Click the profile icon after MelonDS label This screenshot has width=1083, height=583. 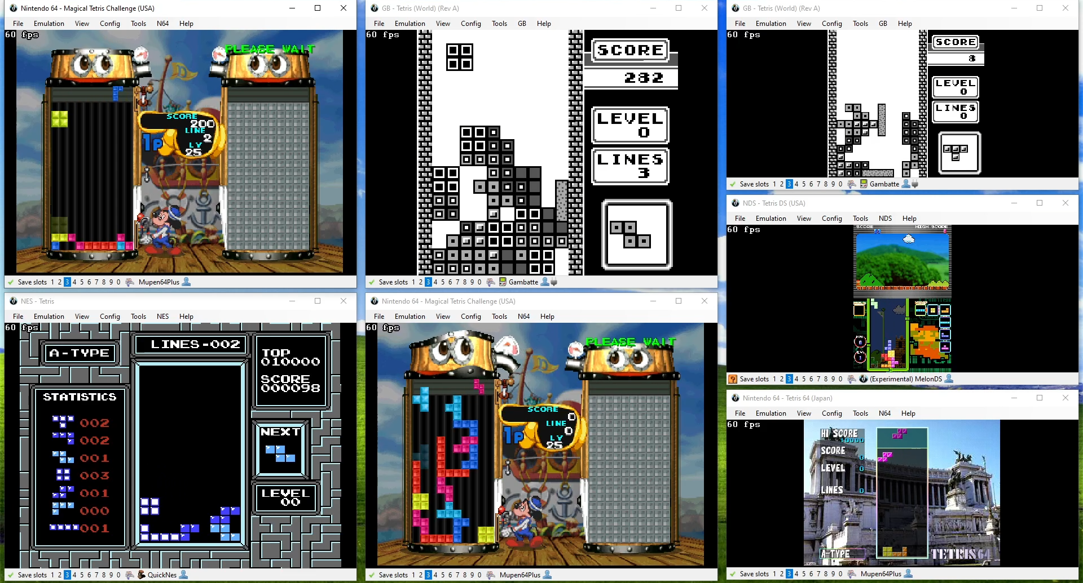click(949, 379)
